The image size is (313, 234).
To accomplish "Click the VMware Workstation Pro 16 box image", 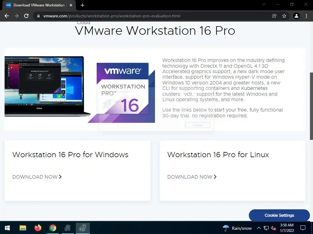I will pos(122,93).
